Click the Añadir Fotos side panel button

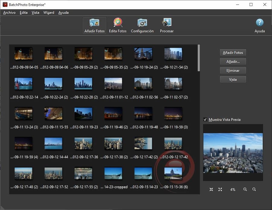click(x=233, y=53)
